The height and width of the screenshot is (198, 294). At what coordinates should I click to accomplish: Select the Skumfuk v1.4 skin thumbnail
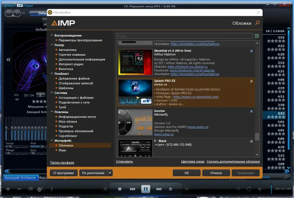click(x=135, y=62)
